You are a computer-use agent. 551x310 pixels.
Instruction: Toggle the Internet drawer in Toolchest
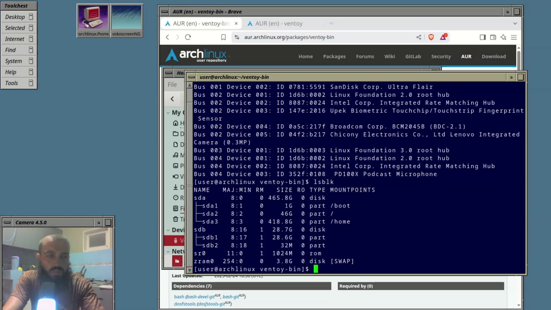click(31, 39)
